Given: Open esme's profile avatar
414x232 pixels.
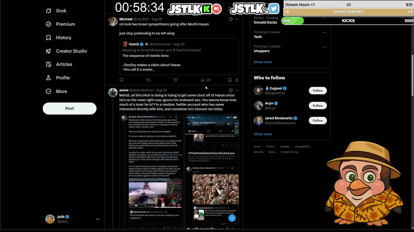Looking at the screenshot, I should 113,92.
